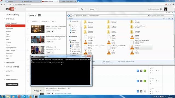Open Explorer help question mark icon

[173, 19]
